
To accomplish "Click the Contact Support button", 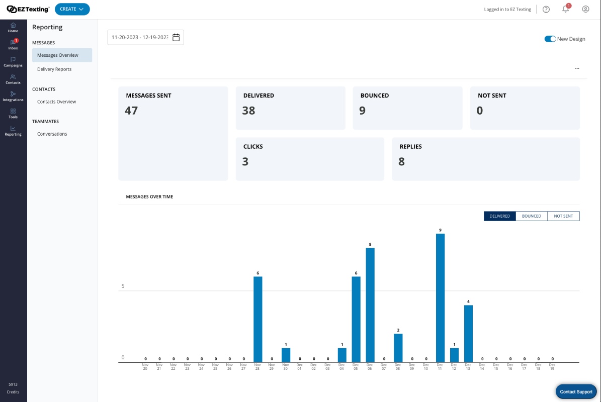I will click(576, 391).
